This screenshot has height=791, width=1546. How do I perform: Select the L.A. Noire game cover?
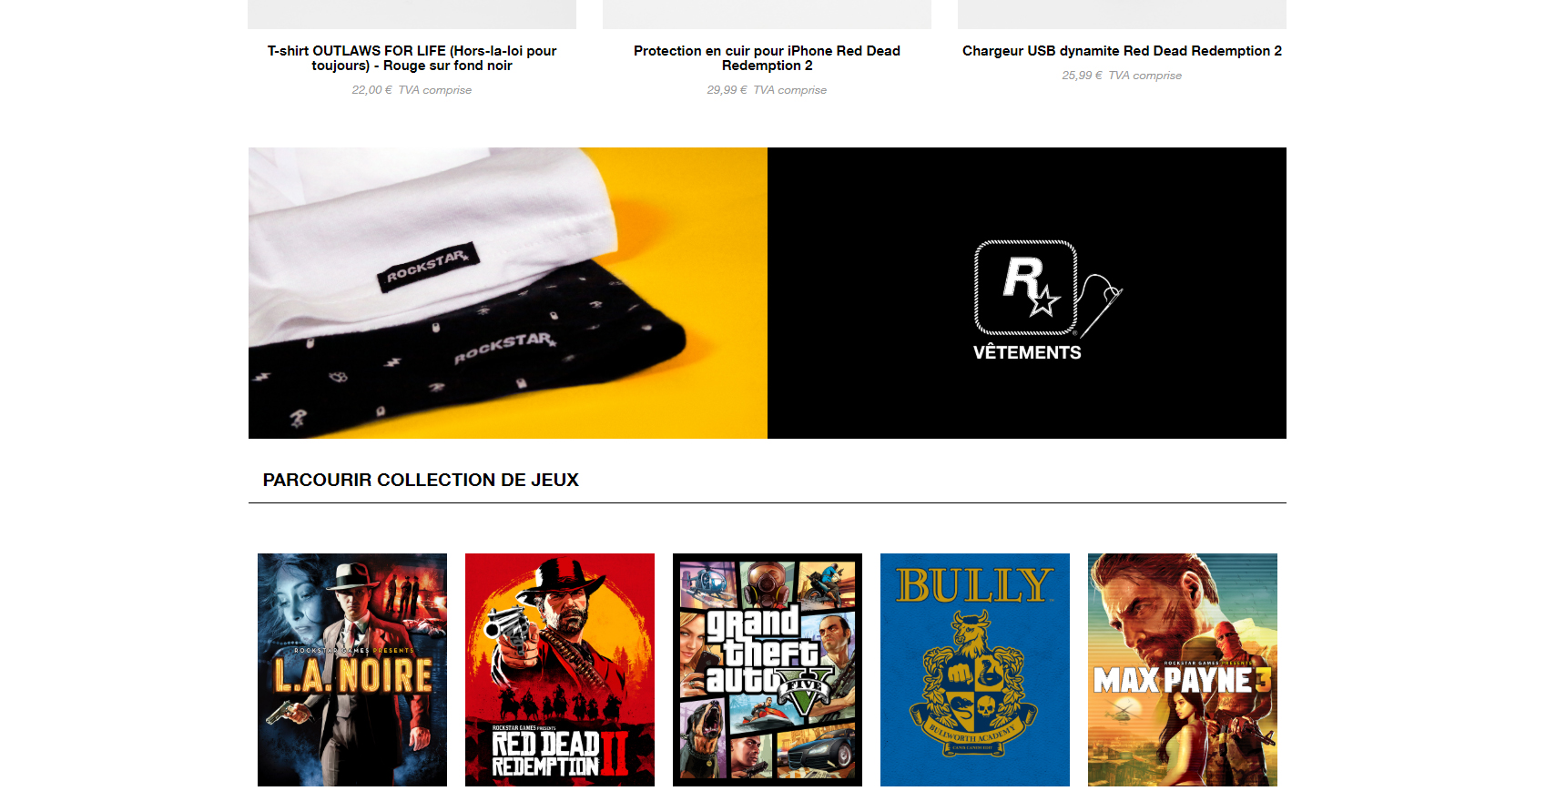pos(352,670)
